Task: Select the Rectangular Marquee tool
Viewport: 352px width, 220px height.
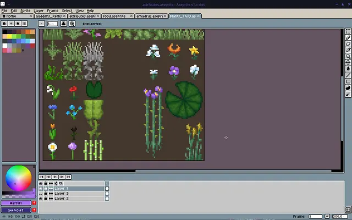Action: pos(348,31)
